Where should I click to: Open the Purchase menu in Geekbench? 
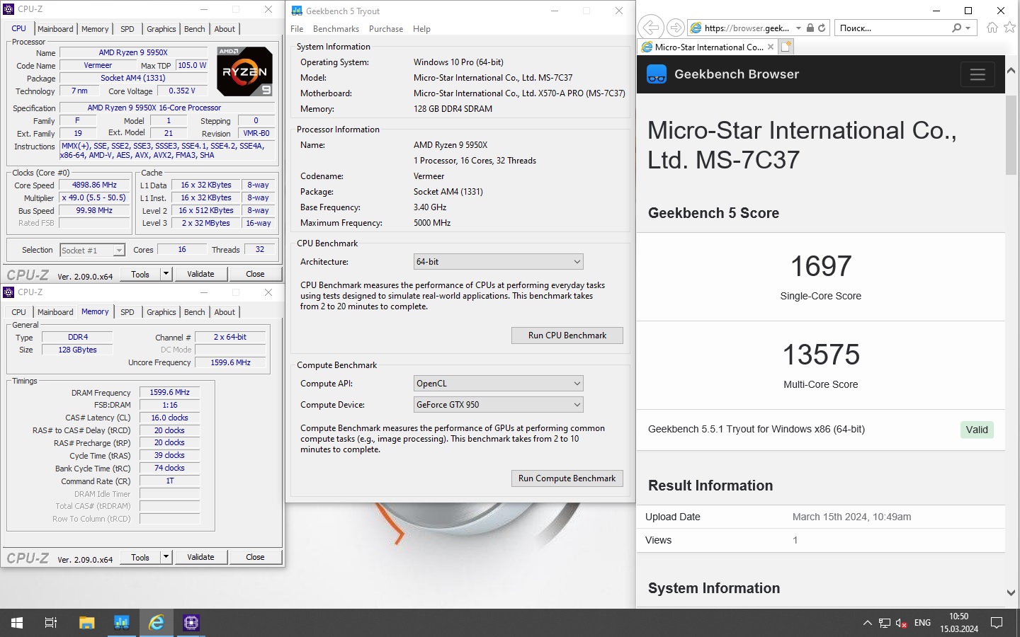click(x=386, y=29)
